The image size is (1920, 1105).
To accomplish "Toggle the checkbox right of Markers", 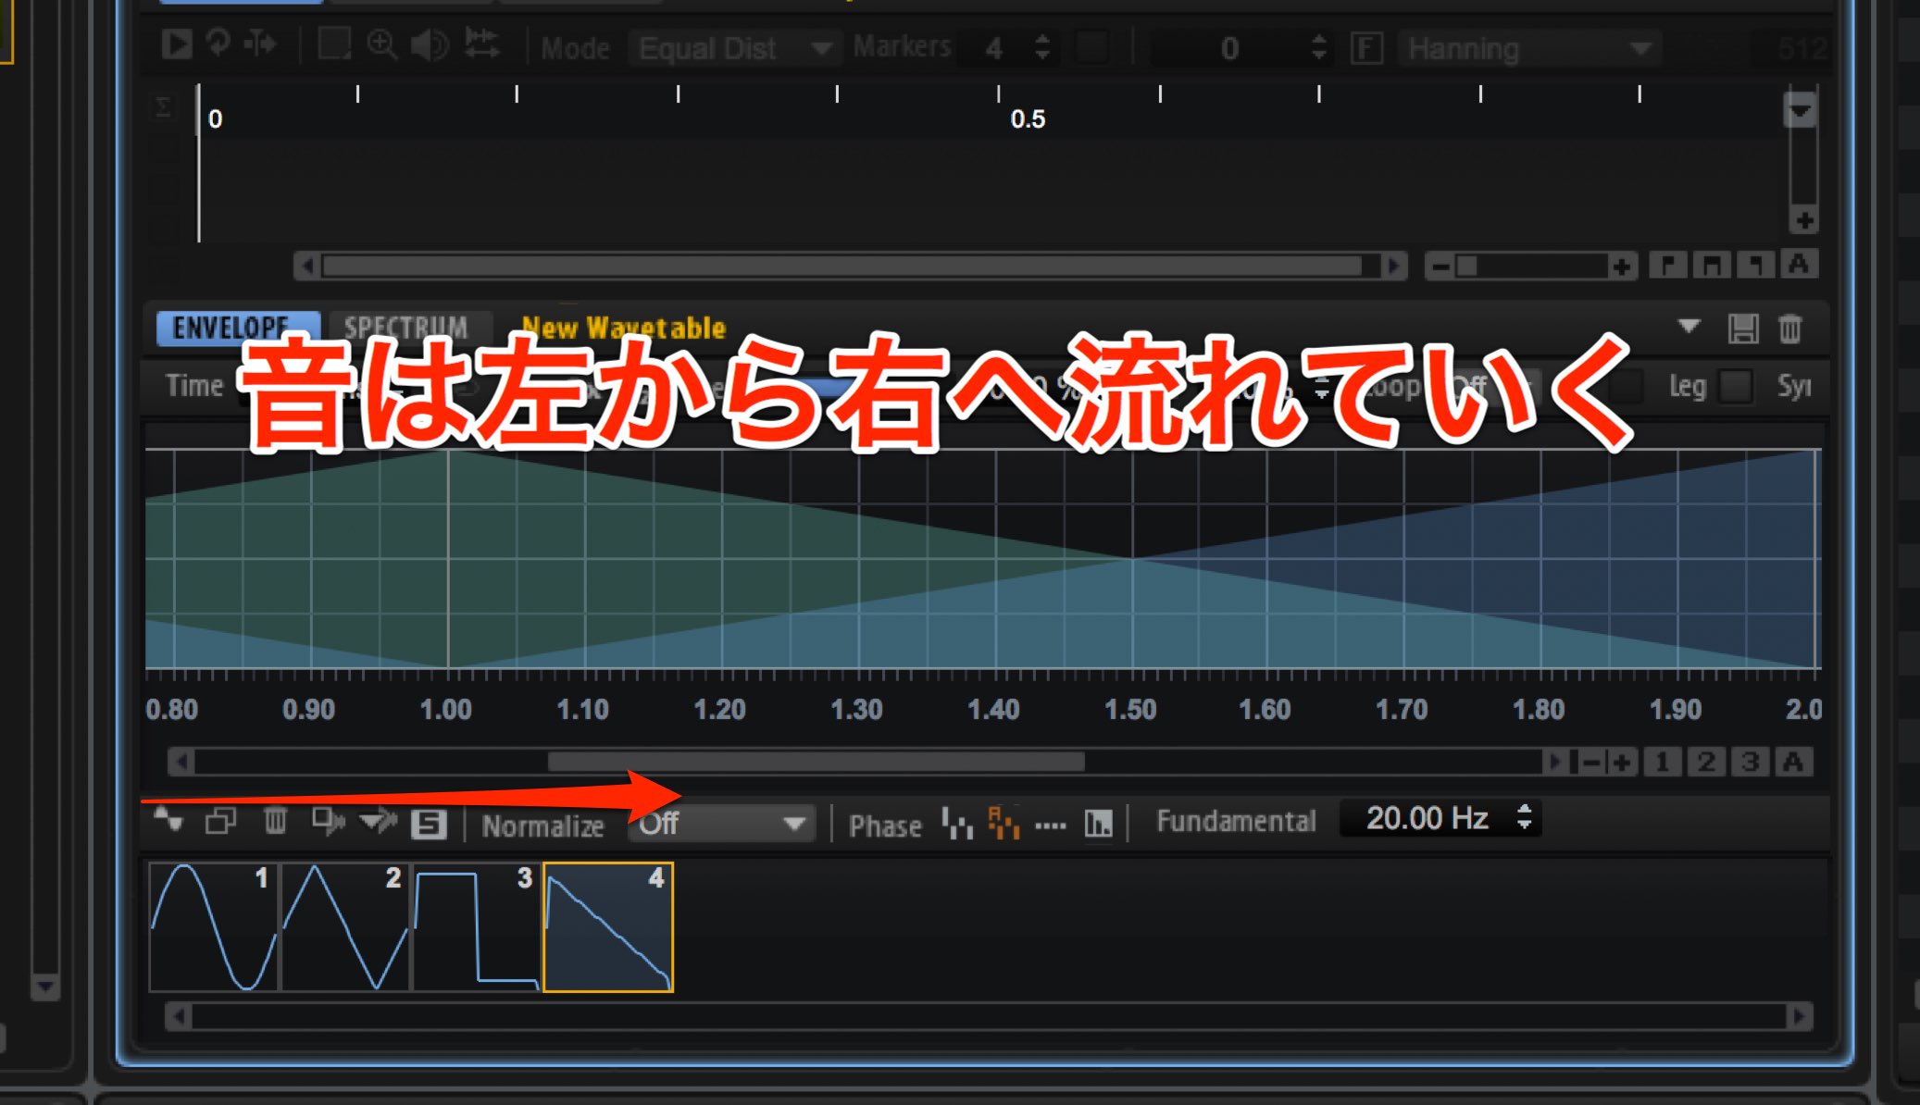I will (1092, 47).
